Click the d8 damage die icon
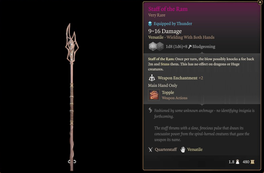264x173 pixels. [153, 46]
